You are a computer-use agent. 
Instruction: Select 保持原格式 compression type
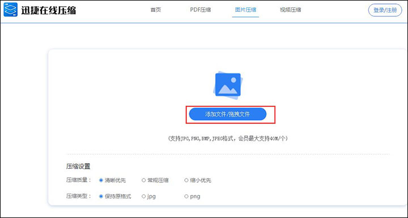point(115,196)
